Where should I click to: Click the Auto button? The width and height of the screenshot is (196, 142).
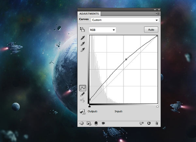(151, 30)
